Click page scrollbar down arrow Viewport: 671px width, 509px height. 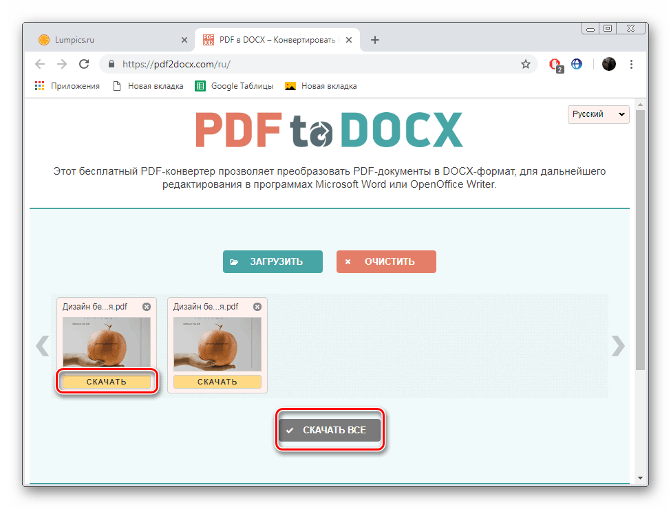click(x=640, y=478)
